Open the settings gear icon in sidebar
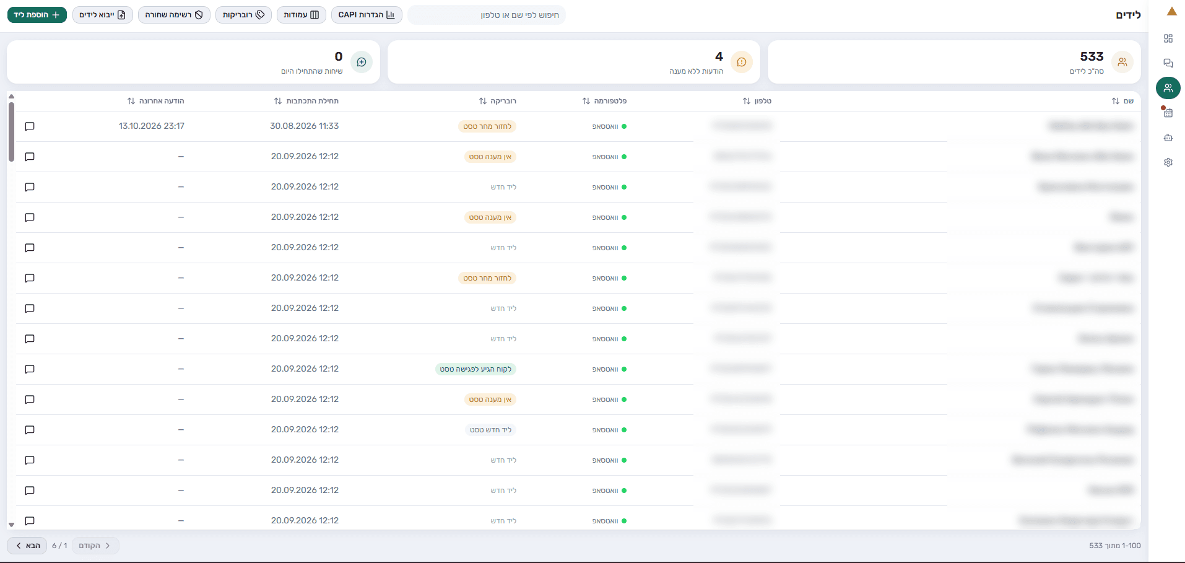Viewport: 1185px width, 563px height. pyautogui.click(x=1168, y=162)
